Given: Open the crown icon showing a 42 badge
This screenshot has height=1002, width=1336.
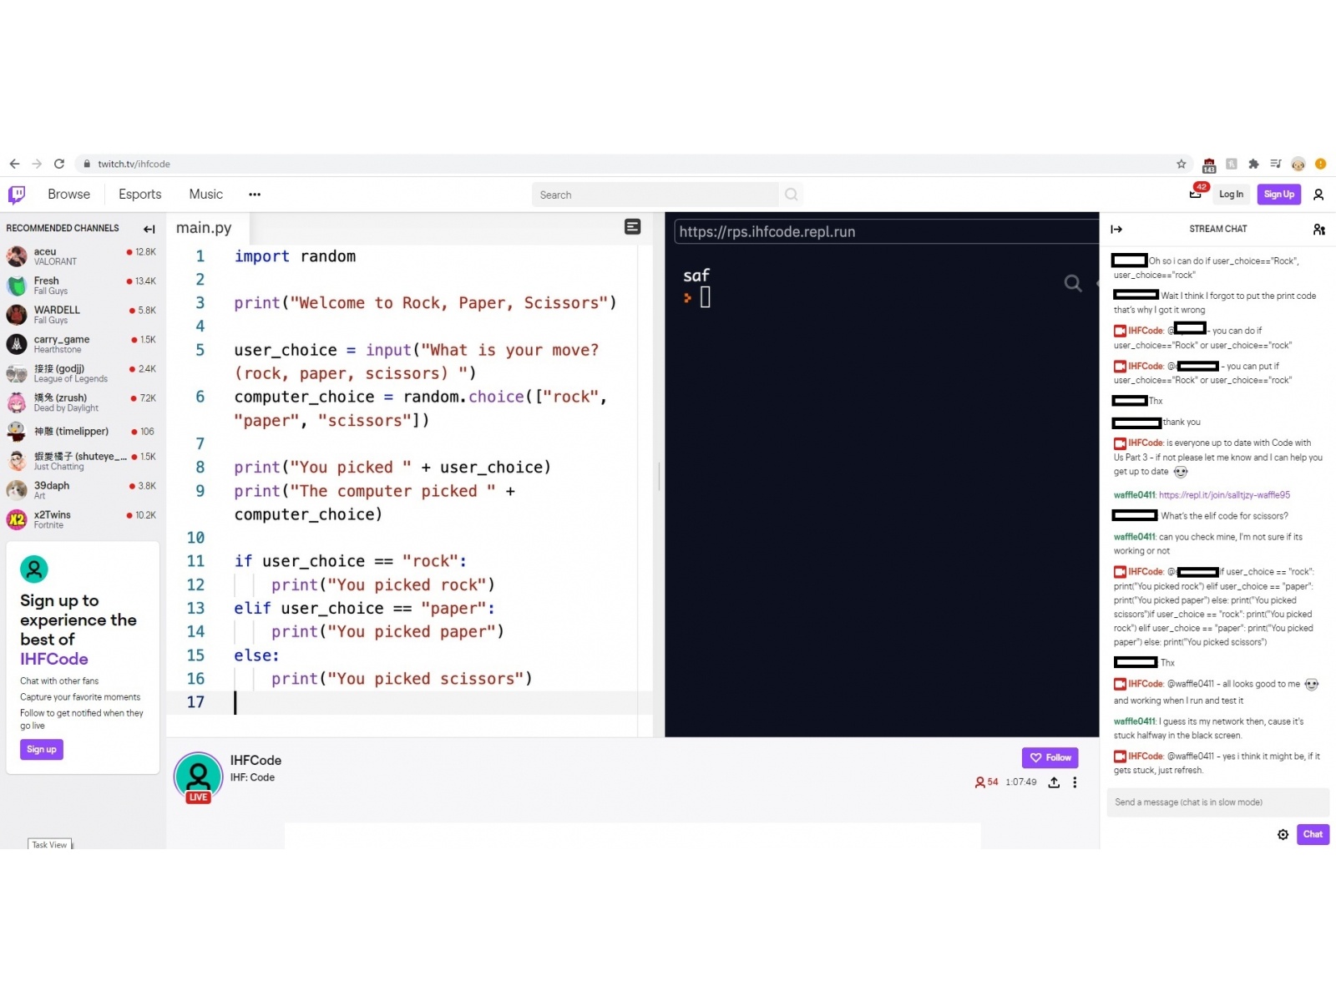Looking at the screenshot, I should tap(1196, 194).
